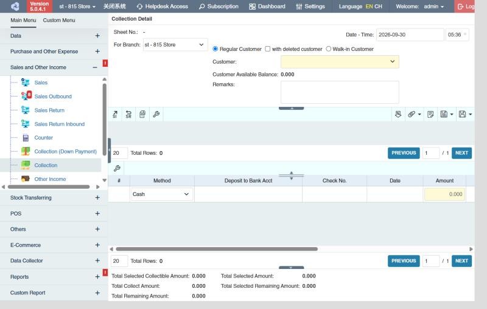487x309 pixels.
Task: Tick the with deleted customer checkbox
Action: 268,49
